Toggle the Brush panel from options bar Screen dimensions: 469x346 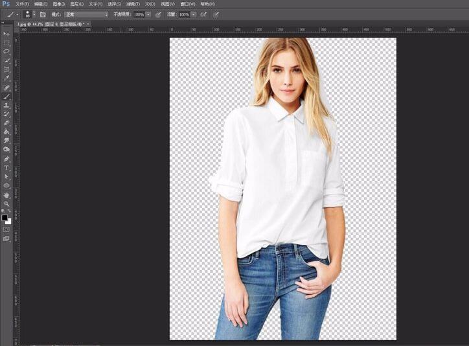(x=43, y=14)
